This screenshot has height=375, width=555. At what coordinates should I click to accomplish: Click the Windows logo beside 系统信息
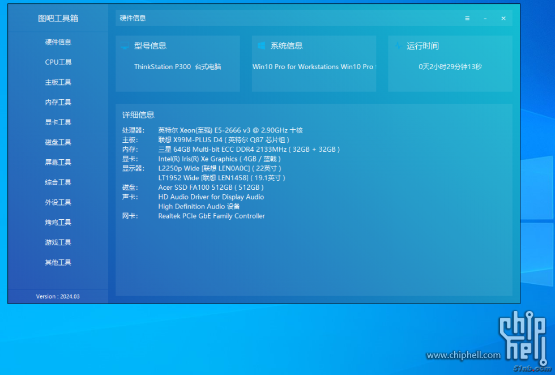pyautogui.click(x=261, y=46)
